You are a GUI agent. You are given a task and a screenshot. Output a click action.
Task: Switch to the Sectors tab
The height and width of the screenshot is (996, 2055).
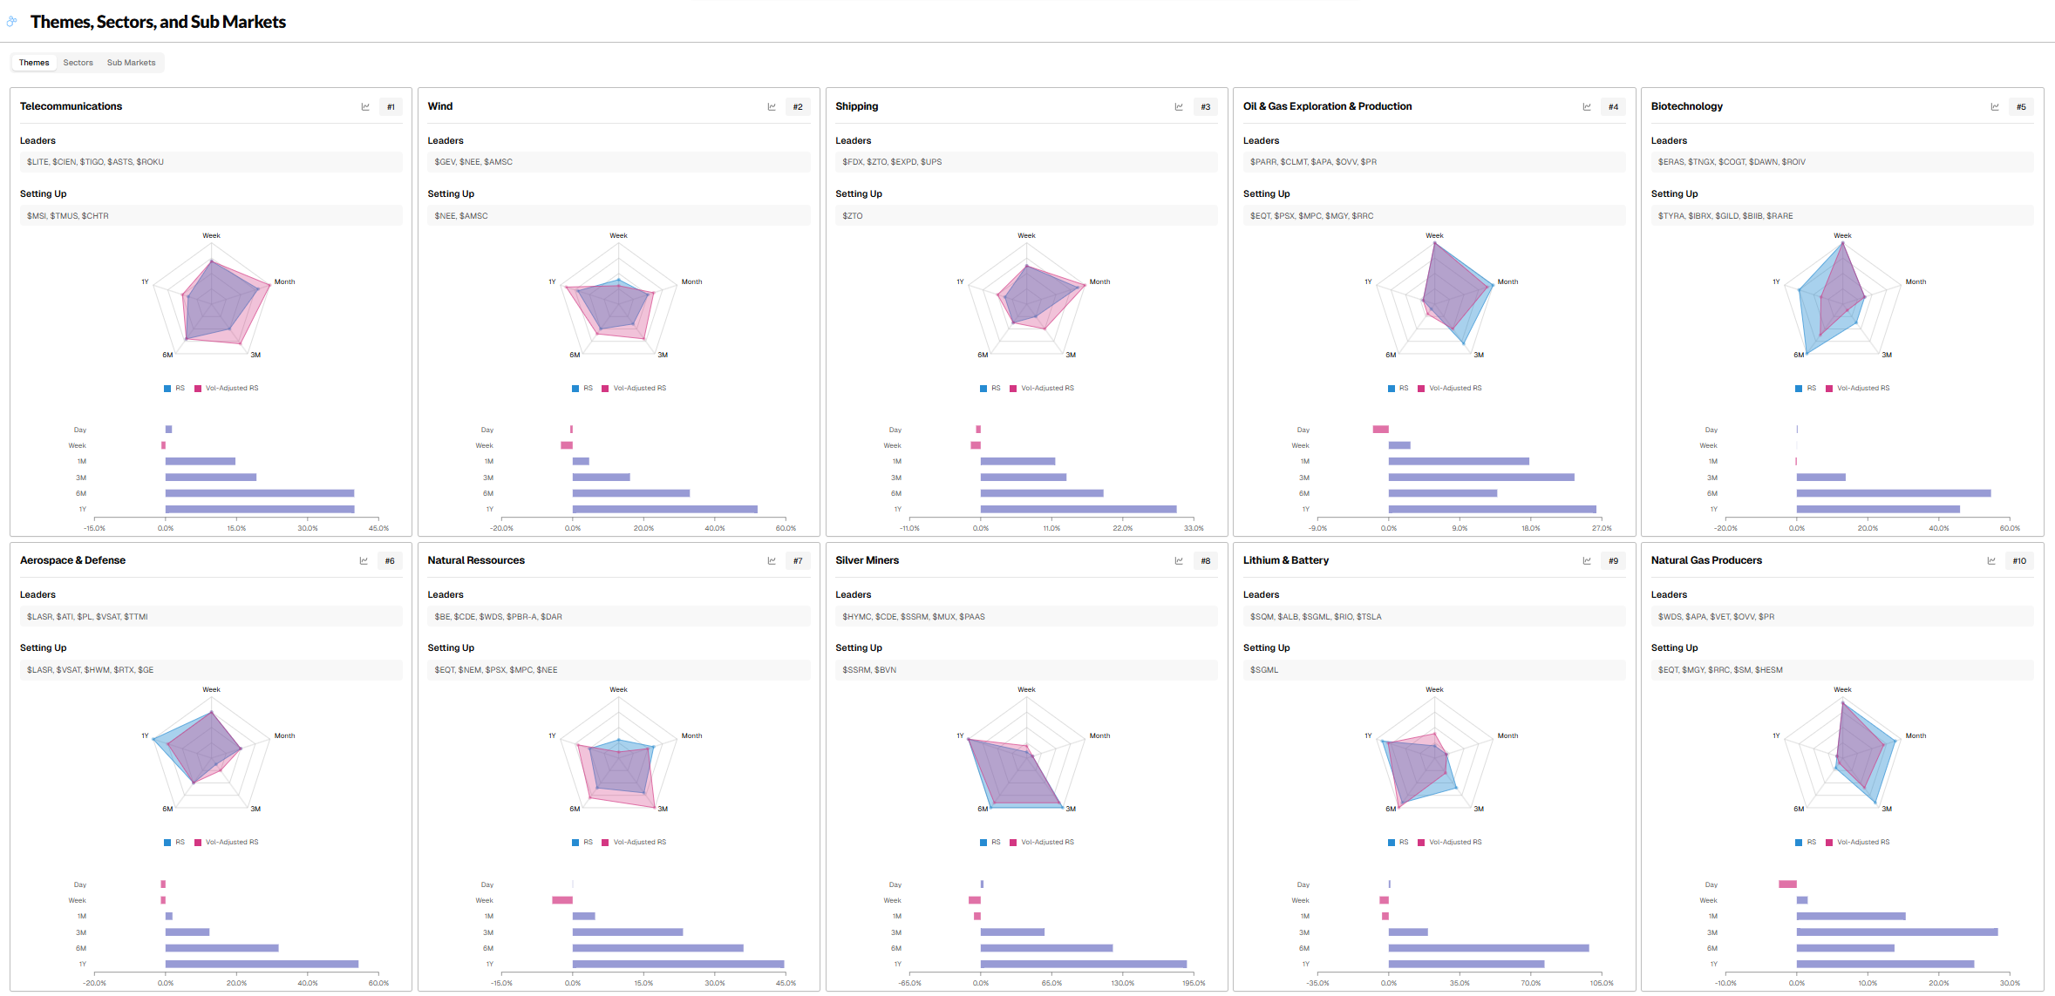78,63
